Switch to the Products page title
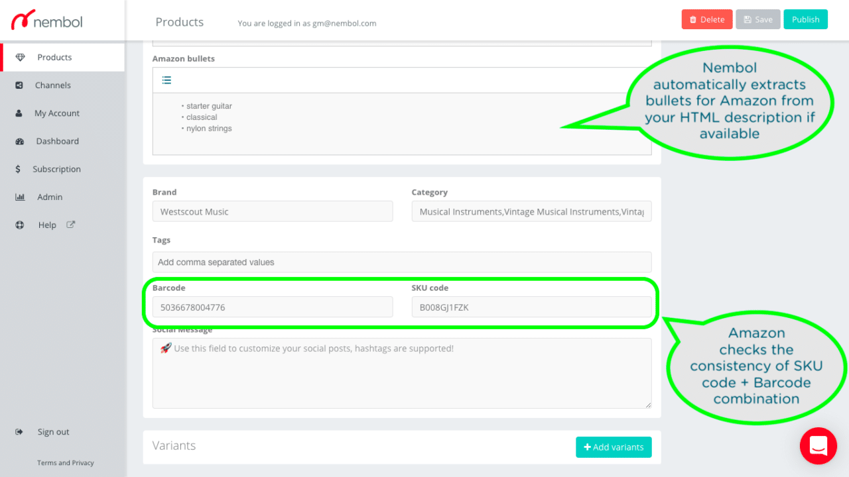This screenshot has height=477, width=849. pos(179,21)
